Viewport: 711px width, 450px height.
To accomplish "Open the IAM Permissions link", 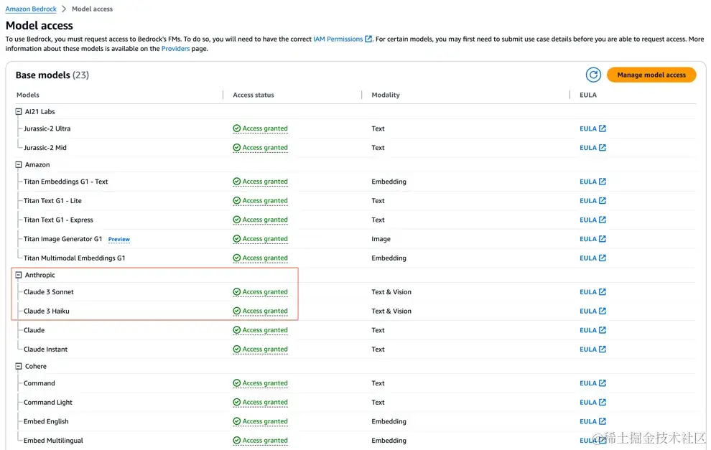I will (x=343, y=39).
